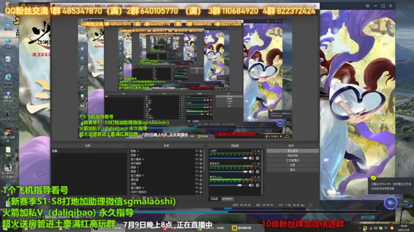This screenshot has height=232, width=414.
Task: Click the Sources panel header dock icon
Action: (x=205, y=146)
